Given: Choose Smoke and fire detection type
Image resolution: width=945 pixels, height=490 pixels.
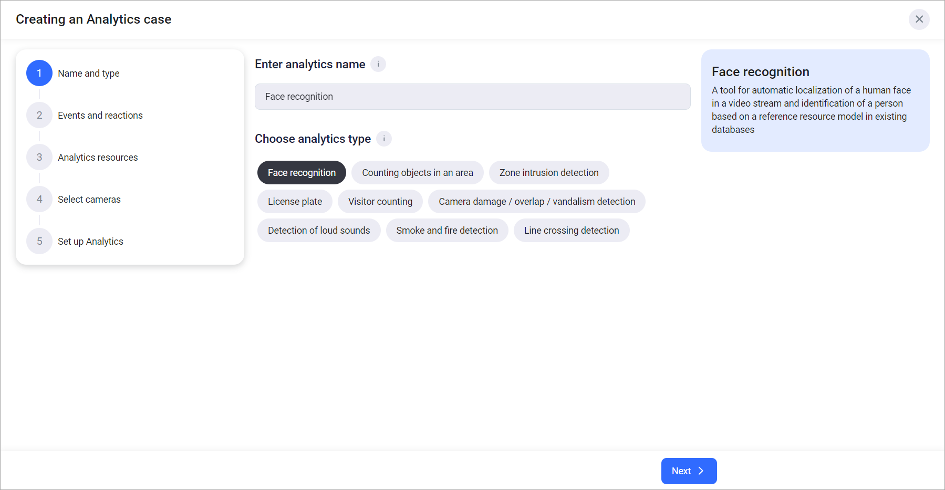Looking at the screenshot, I should click(x=446, y=231).
